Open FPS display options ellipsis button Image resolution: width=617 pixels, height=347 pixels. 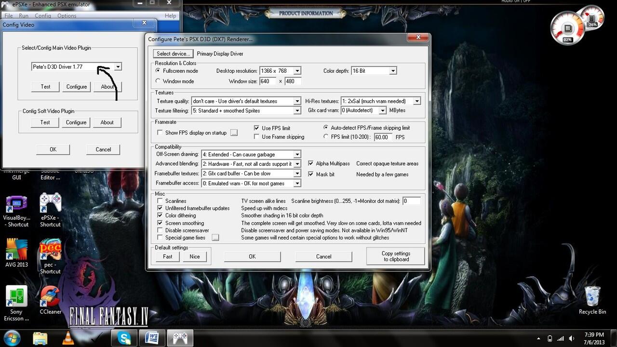point(234,133)
